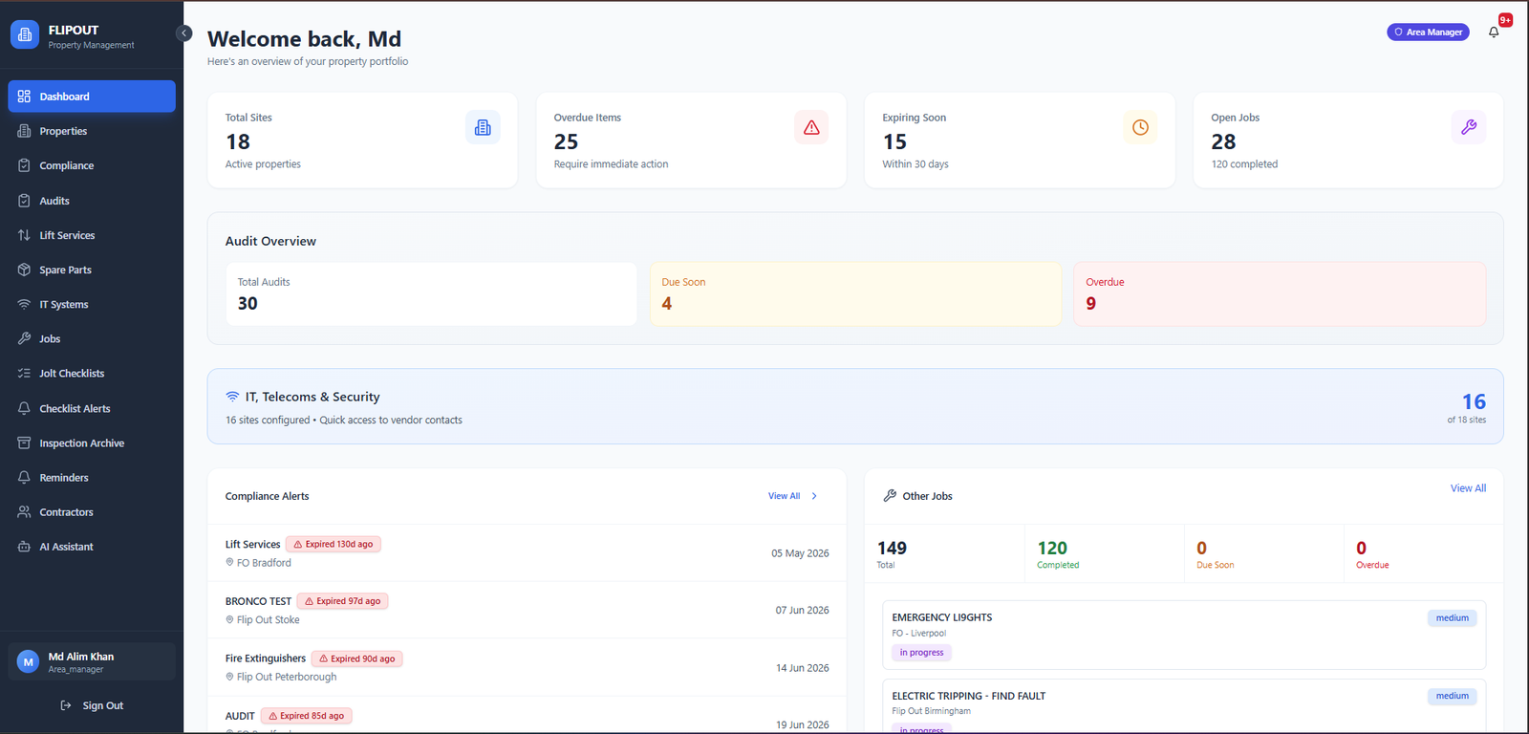Open the Lift Services compliance alert

click(527, 553)
